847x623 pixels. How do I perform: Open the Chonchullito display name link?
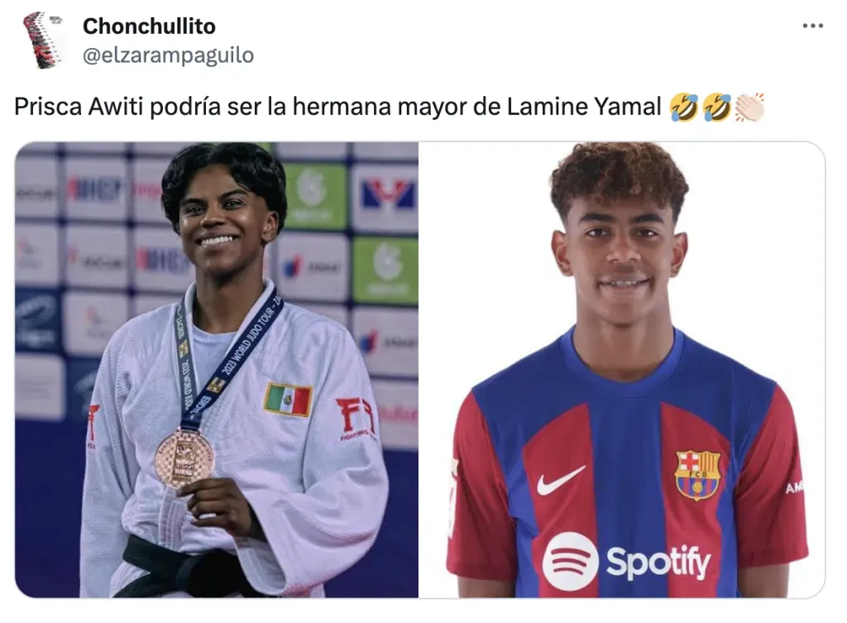coord(149,26)
